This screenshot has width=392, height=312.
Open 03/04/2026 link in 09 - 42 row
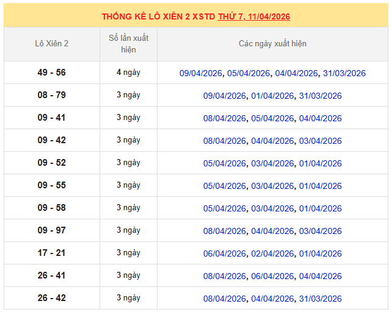[x=321, y=141]
